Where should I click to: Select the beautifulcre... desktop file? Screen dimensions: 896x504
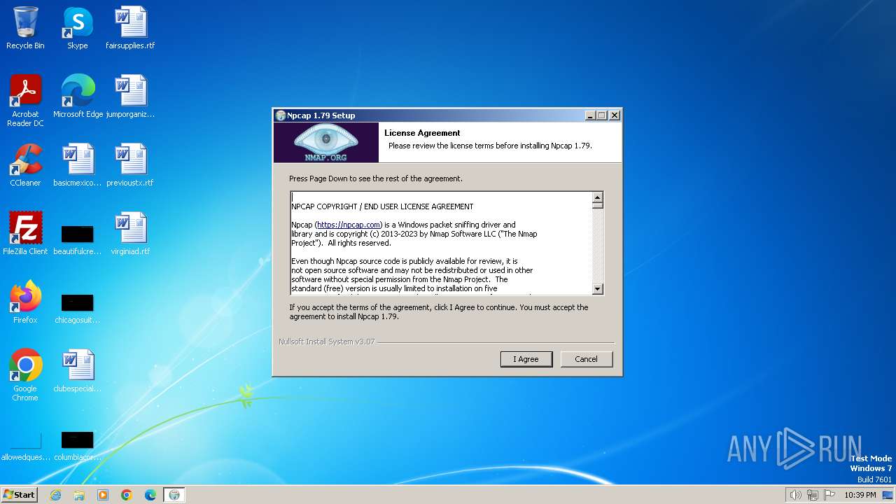point(77,238)
